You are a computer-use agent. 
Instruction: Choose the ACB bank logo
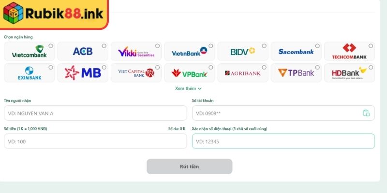coord(83,51)
